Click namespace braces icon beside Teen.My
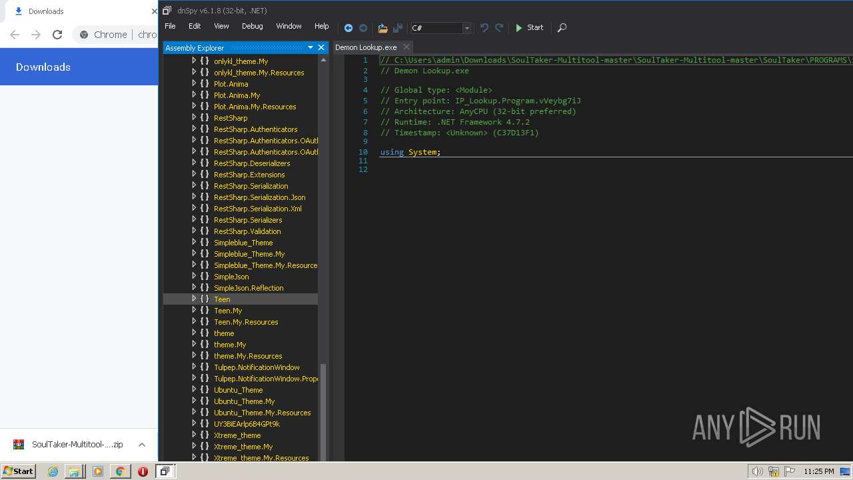The image size is (853, 480). [205, 310]
